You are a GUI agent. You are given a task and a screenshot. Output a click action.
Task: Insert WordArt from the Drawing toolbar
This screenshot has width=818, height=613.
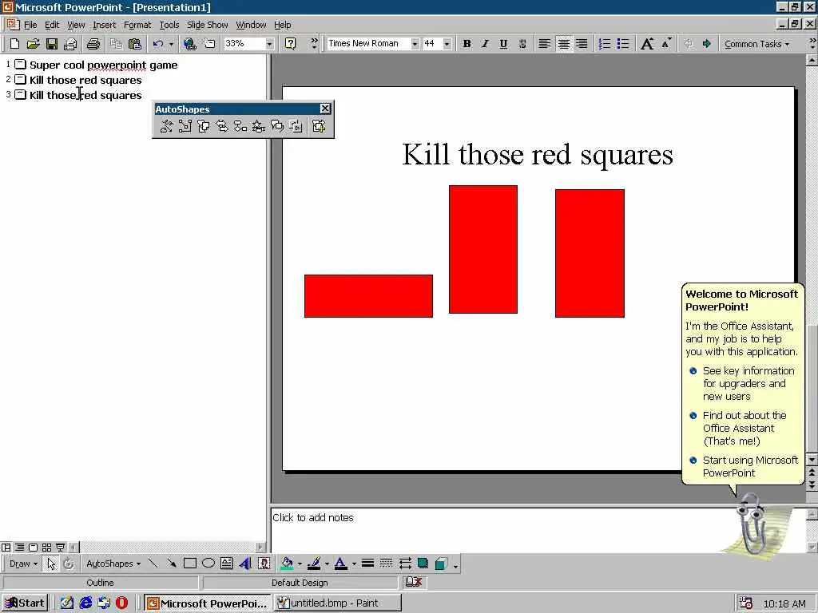[x=245, y=564]
